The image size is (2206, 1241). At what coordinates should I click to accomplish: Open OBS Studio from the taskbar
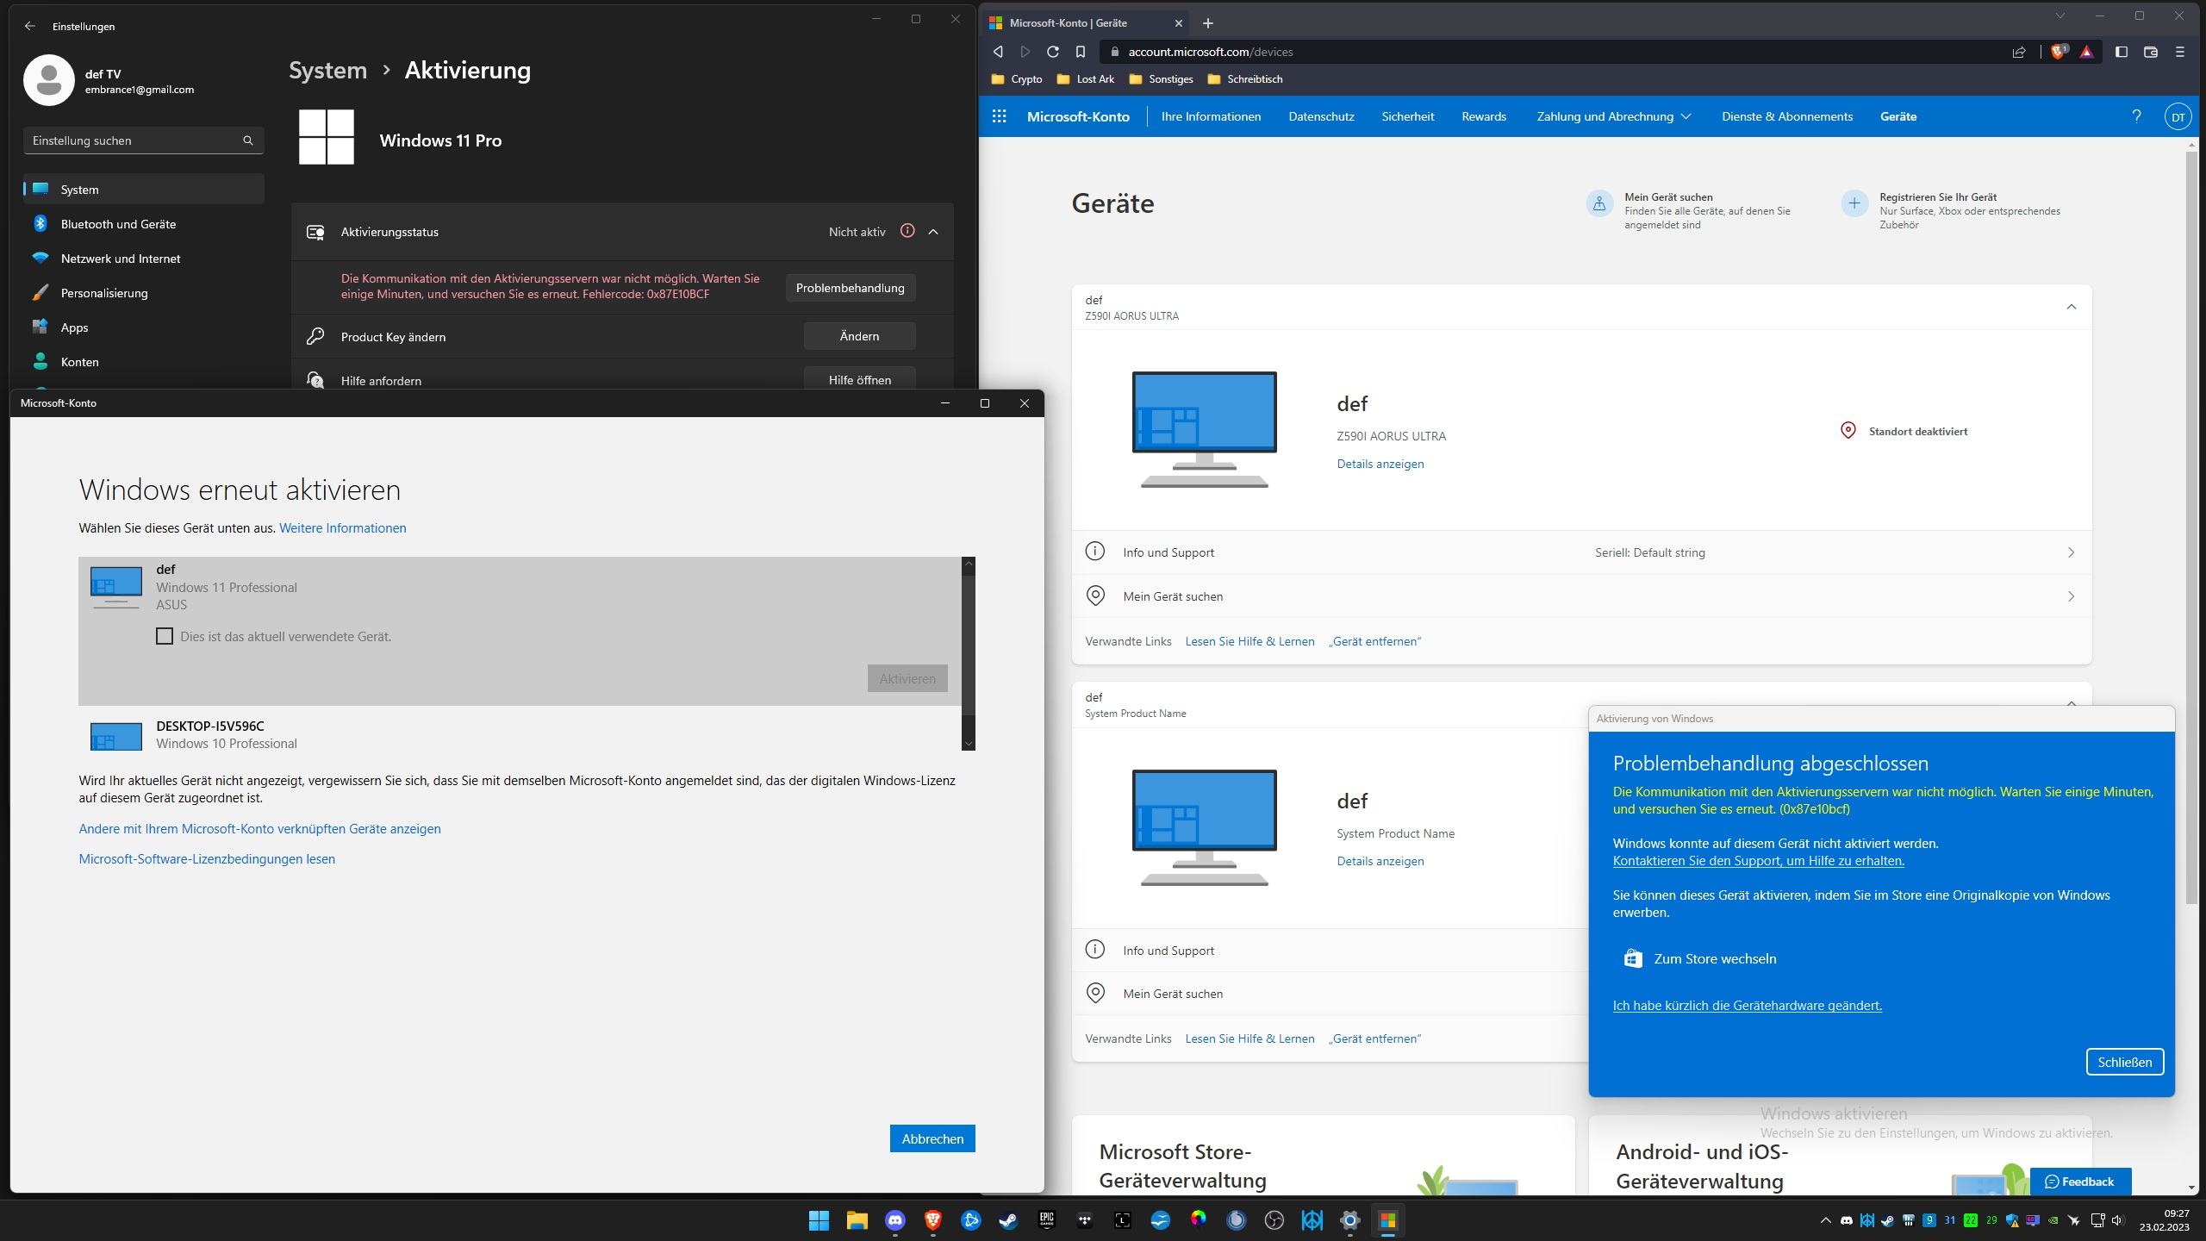click(1274, 1220)
